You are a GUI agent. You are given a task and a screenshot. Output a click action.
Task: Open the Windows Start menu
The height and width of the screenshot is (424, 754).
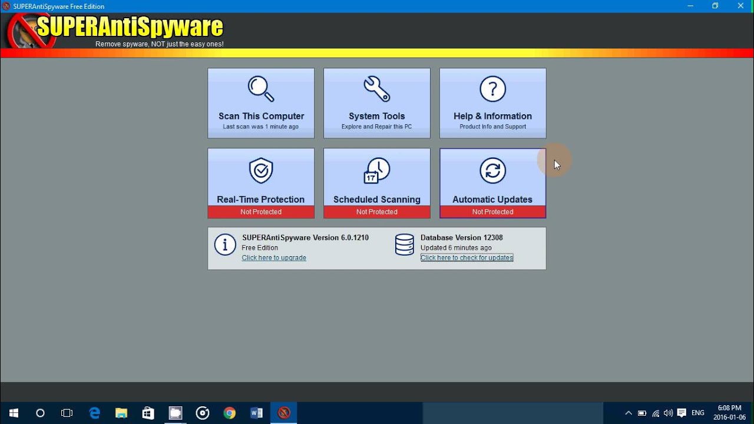14,413
